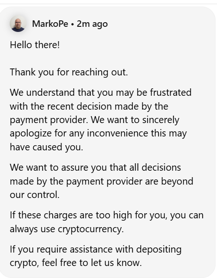The width and height of the screenshot is (217, 278).
Task: Click 'If these charges are too high' line
Action: point(107,215)
